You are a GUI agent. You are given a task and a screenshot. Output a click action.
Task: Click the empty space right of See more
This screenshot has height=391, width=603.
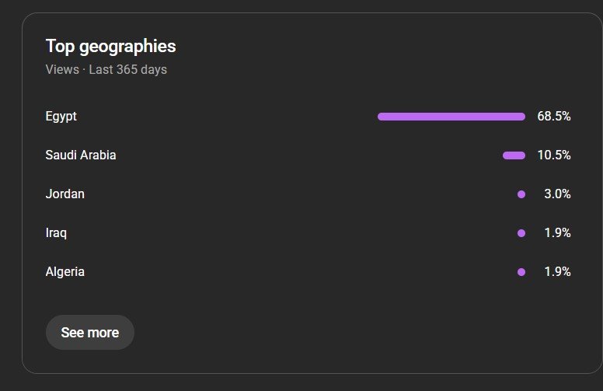[350, 333]
